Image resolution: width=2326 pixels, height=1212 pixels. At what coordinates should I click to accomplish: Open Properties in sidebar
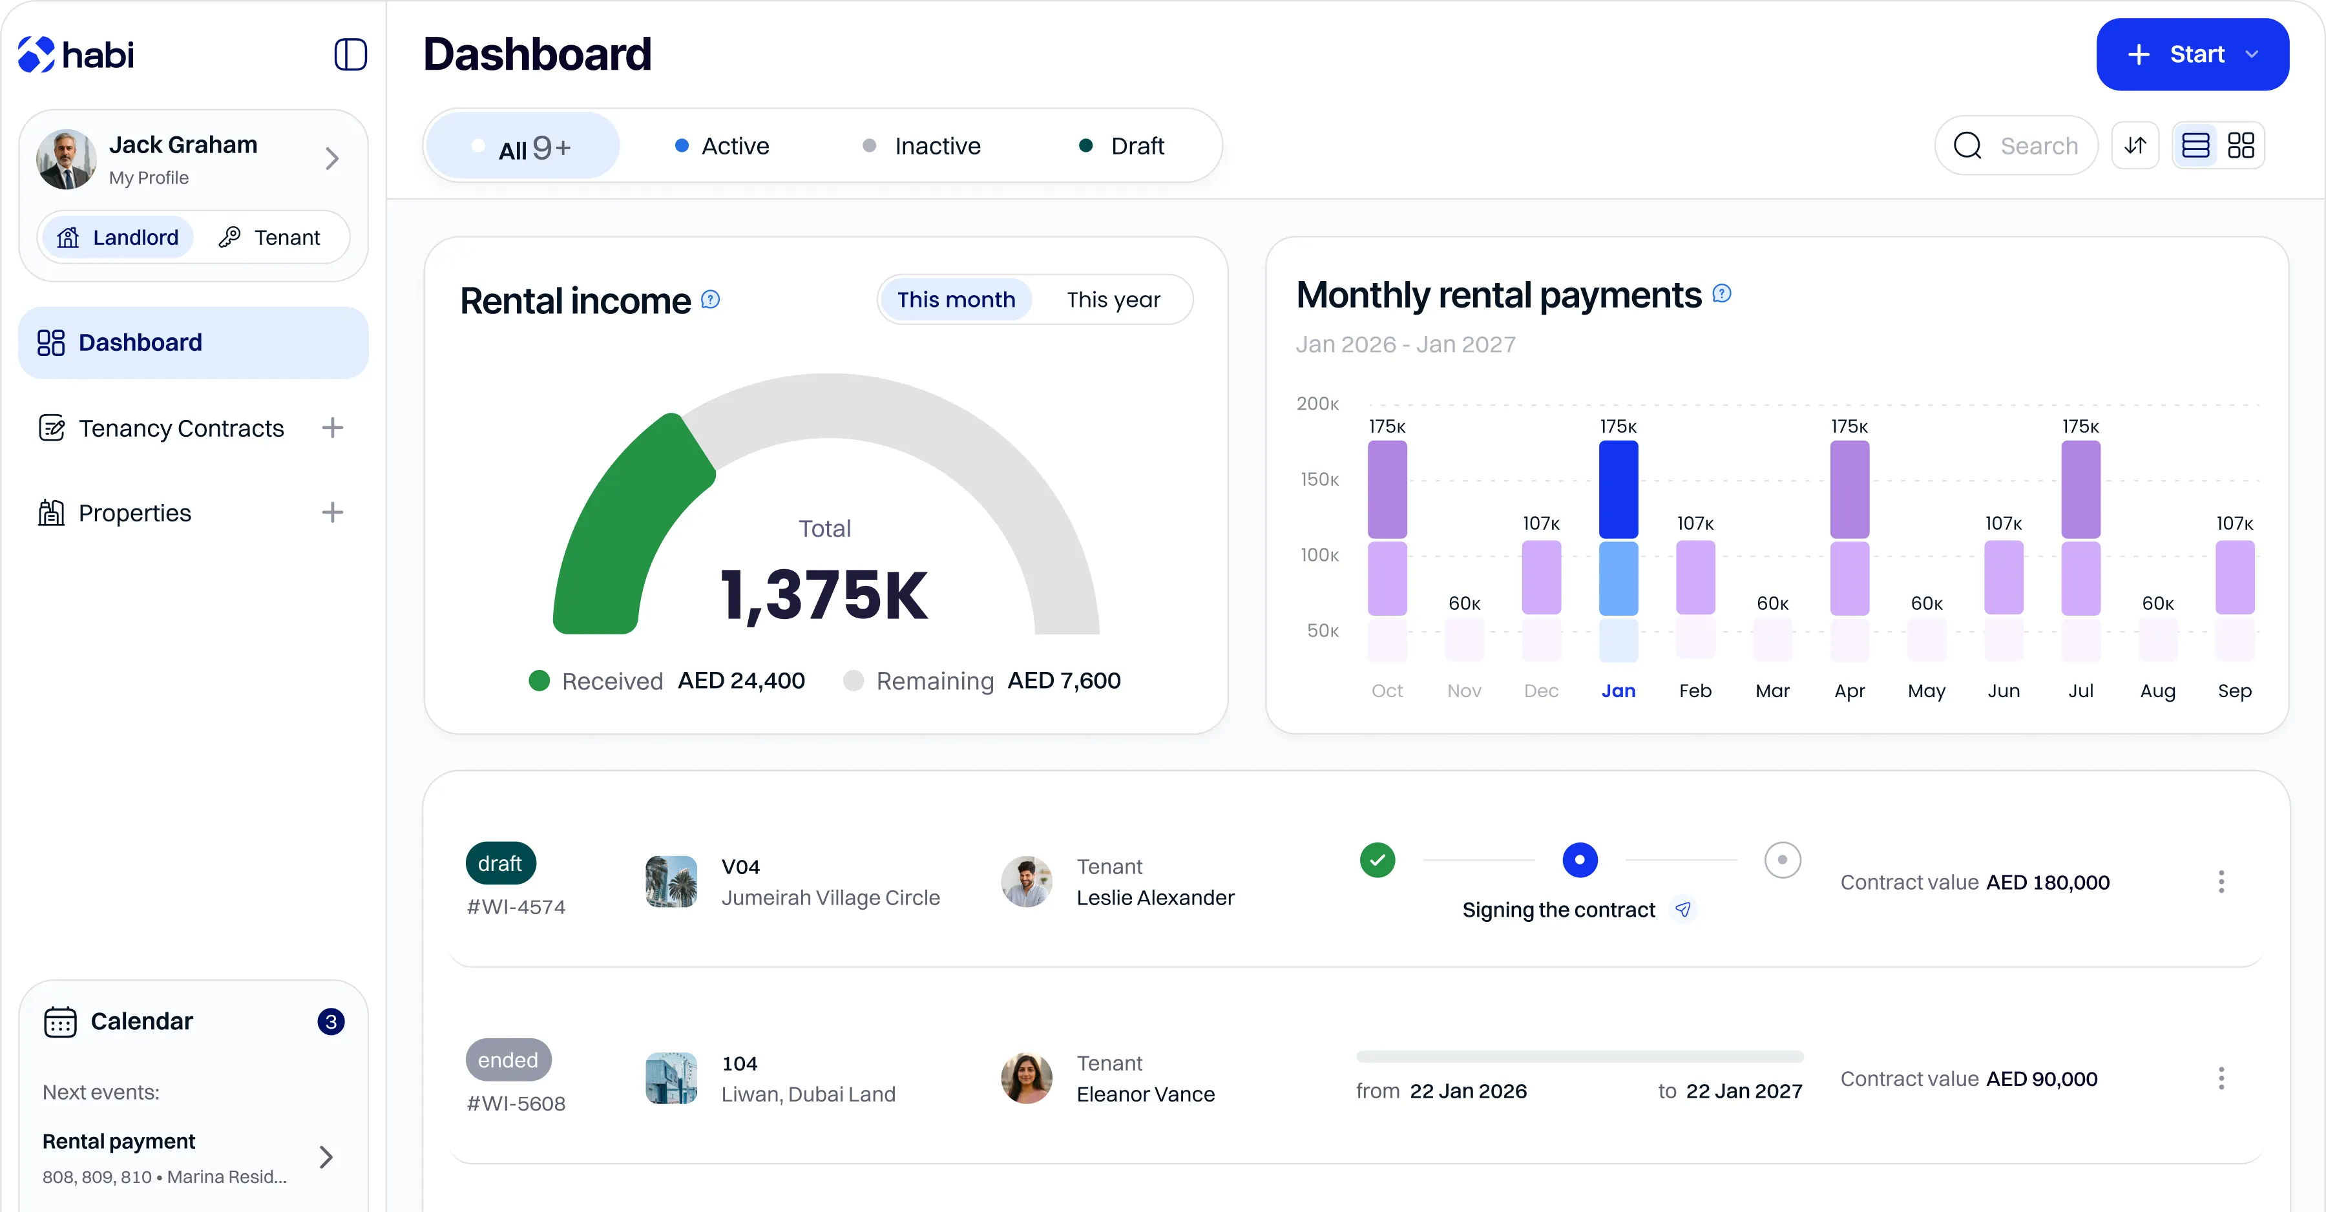pos(134,513)
